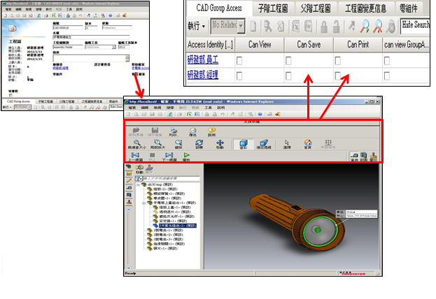The image size is (436, 299).
Task: Click the Hide Search button
Action: 415,27
